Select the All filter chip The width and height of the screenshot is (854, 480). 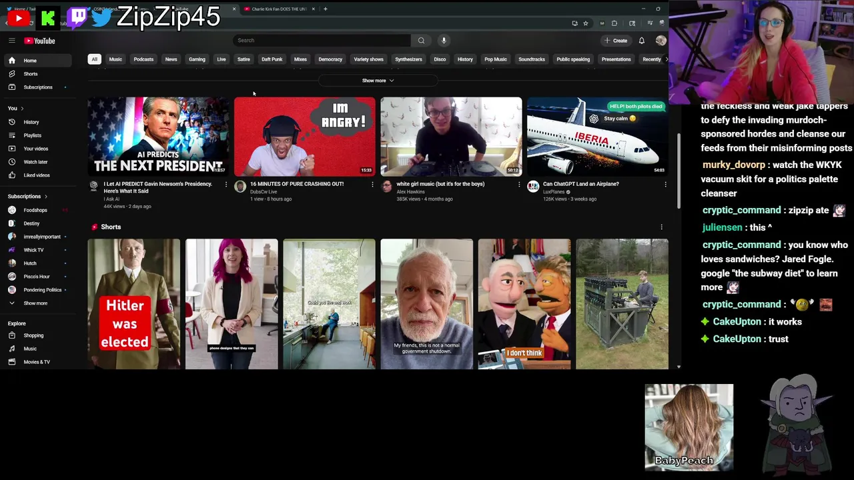pos(94,59)
